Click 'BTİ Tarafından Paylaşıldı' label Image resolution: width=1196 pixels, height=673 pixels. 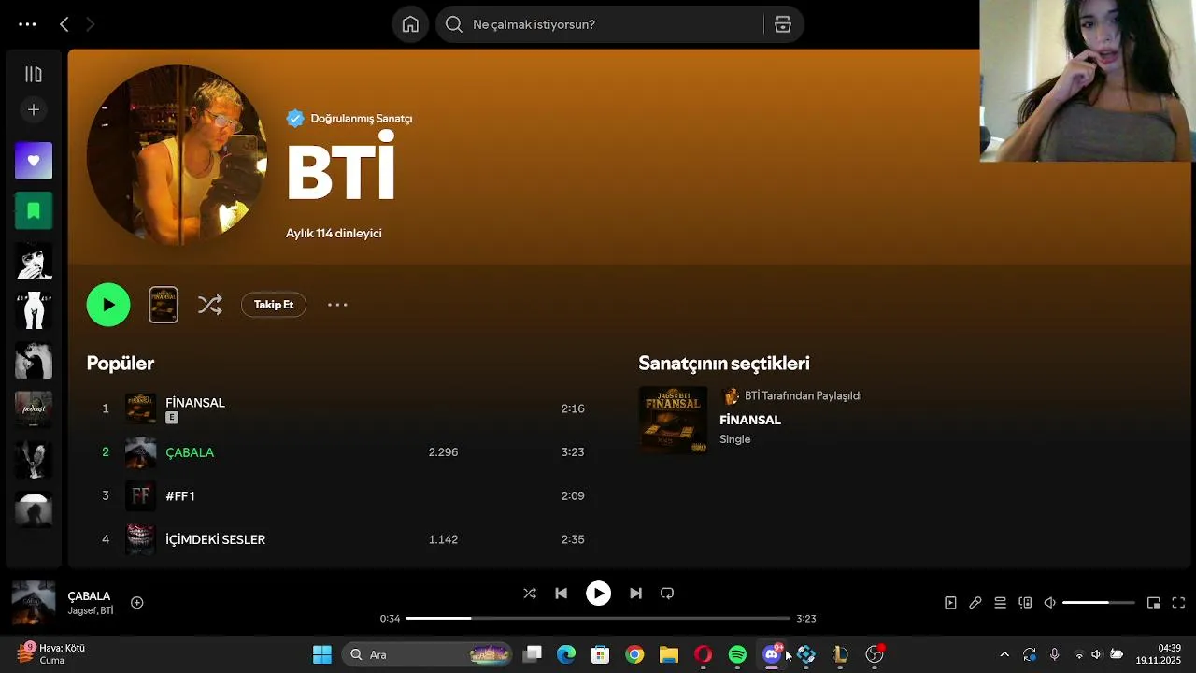coord(803,396)
